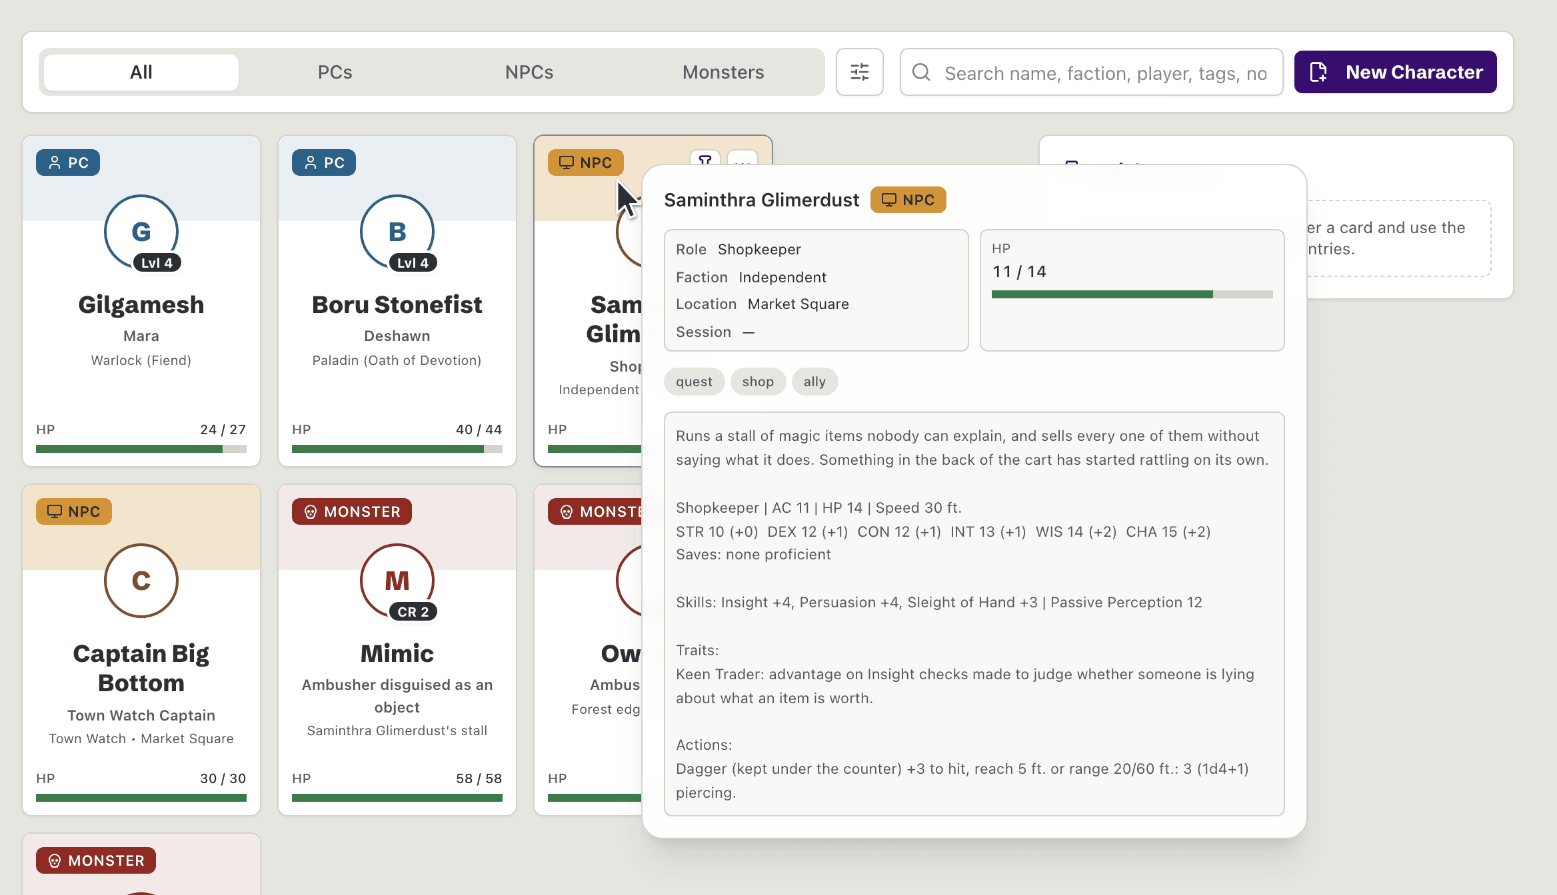Viewport: 1557px width, 895px height.
Task: Click the PC badge on Boru Stonefist card
Action: click(324, 162)
